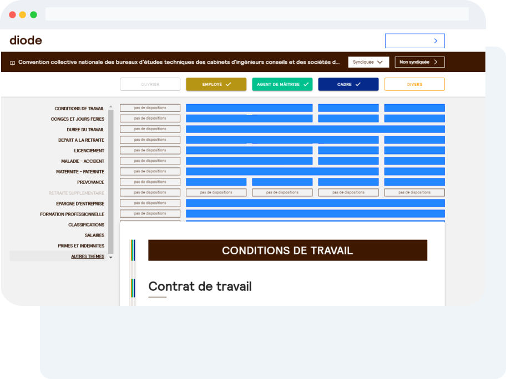Viewport: 506px width, 379px height.
Task: Click Cadre bar in Prévoyance row
Action: 348,182
